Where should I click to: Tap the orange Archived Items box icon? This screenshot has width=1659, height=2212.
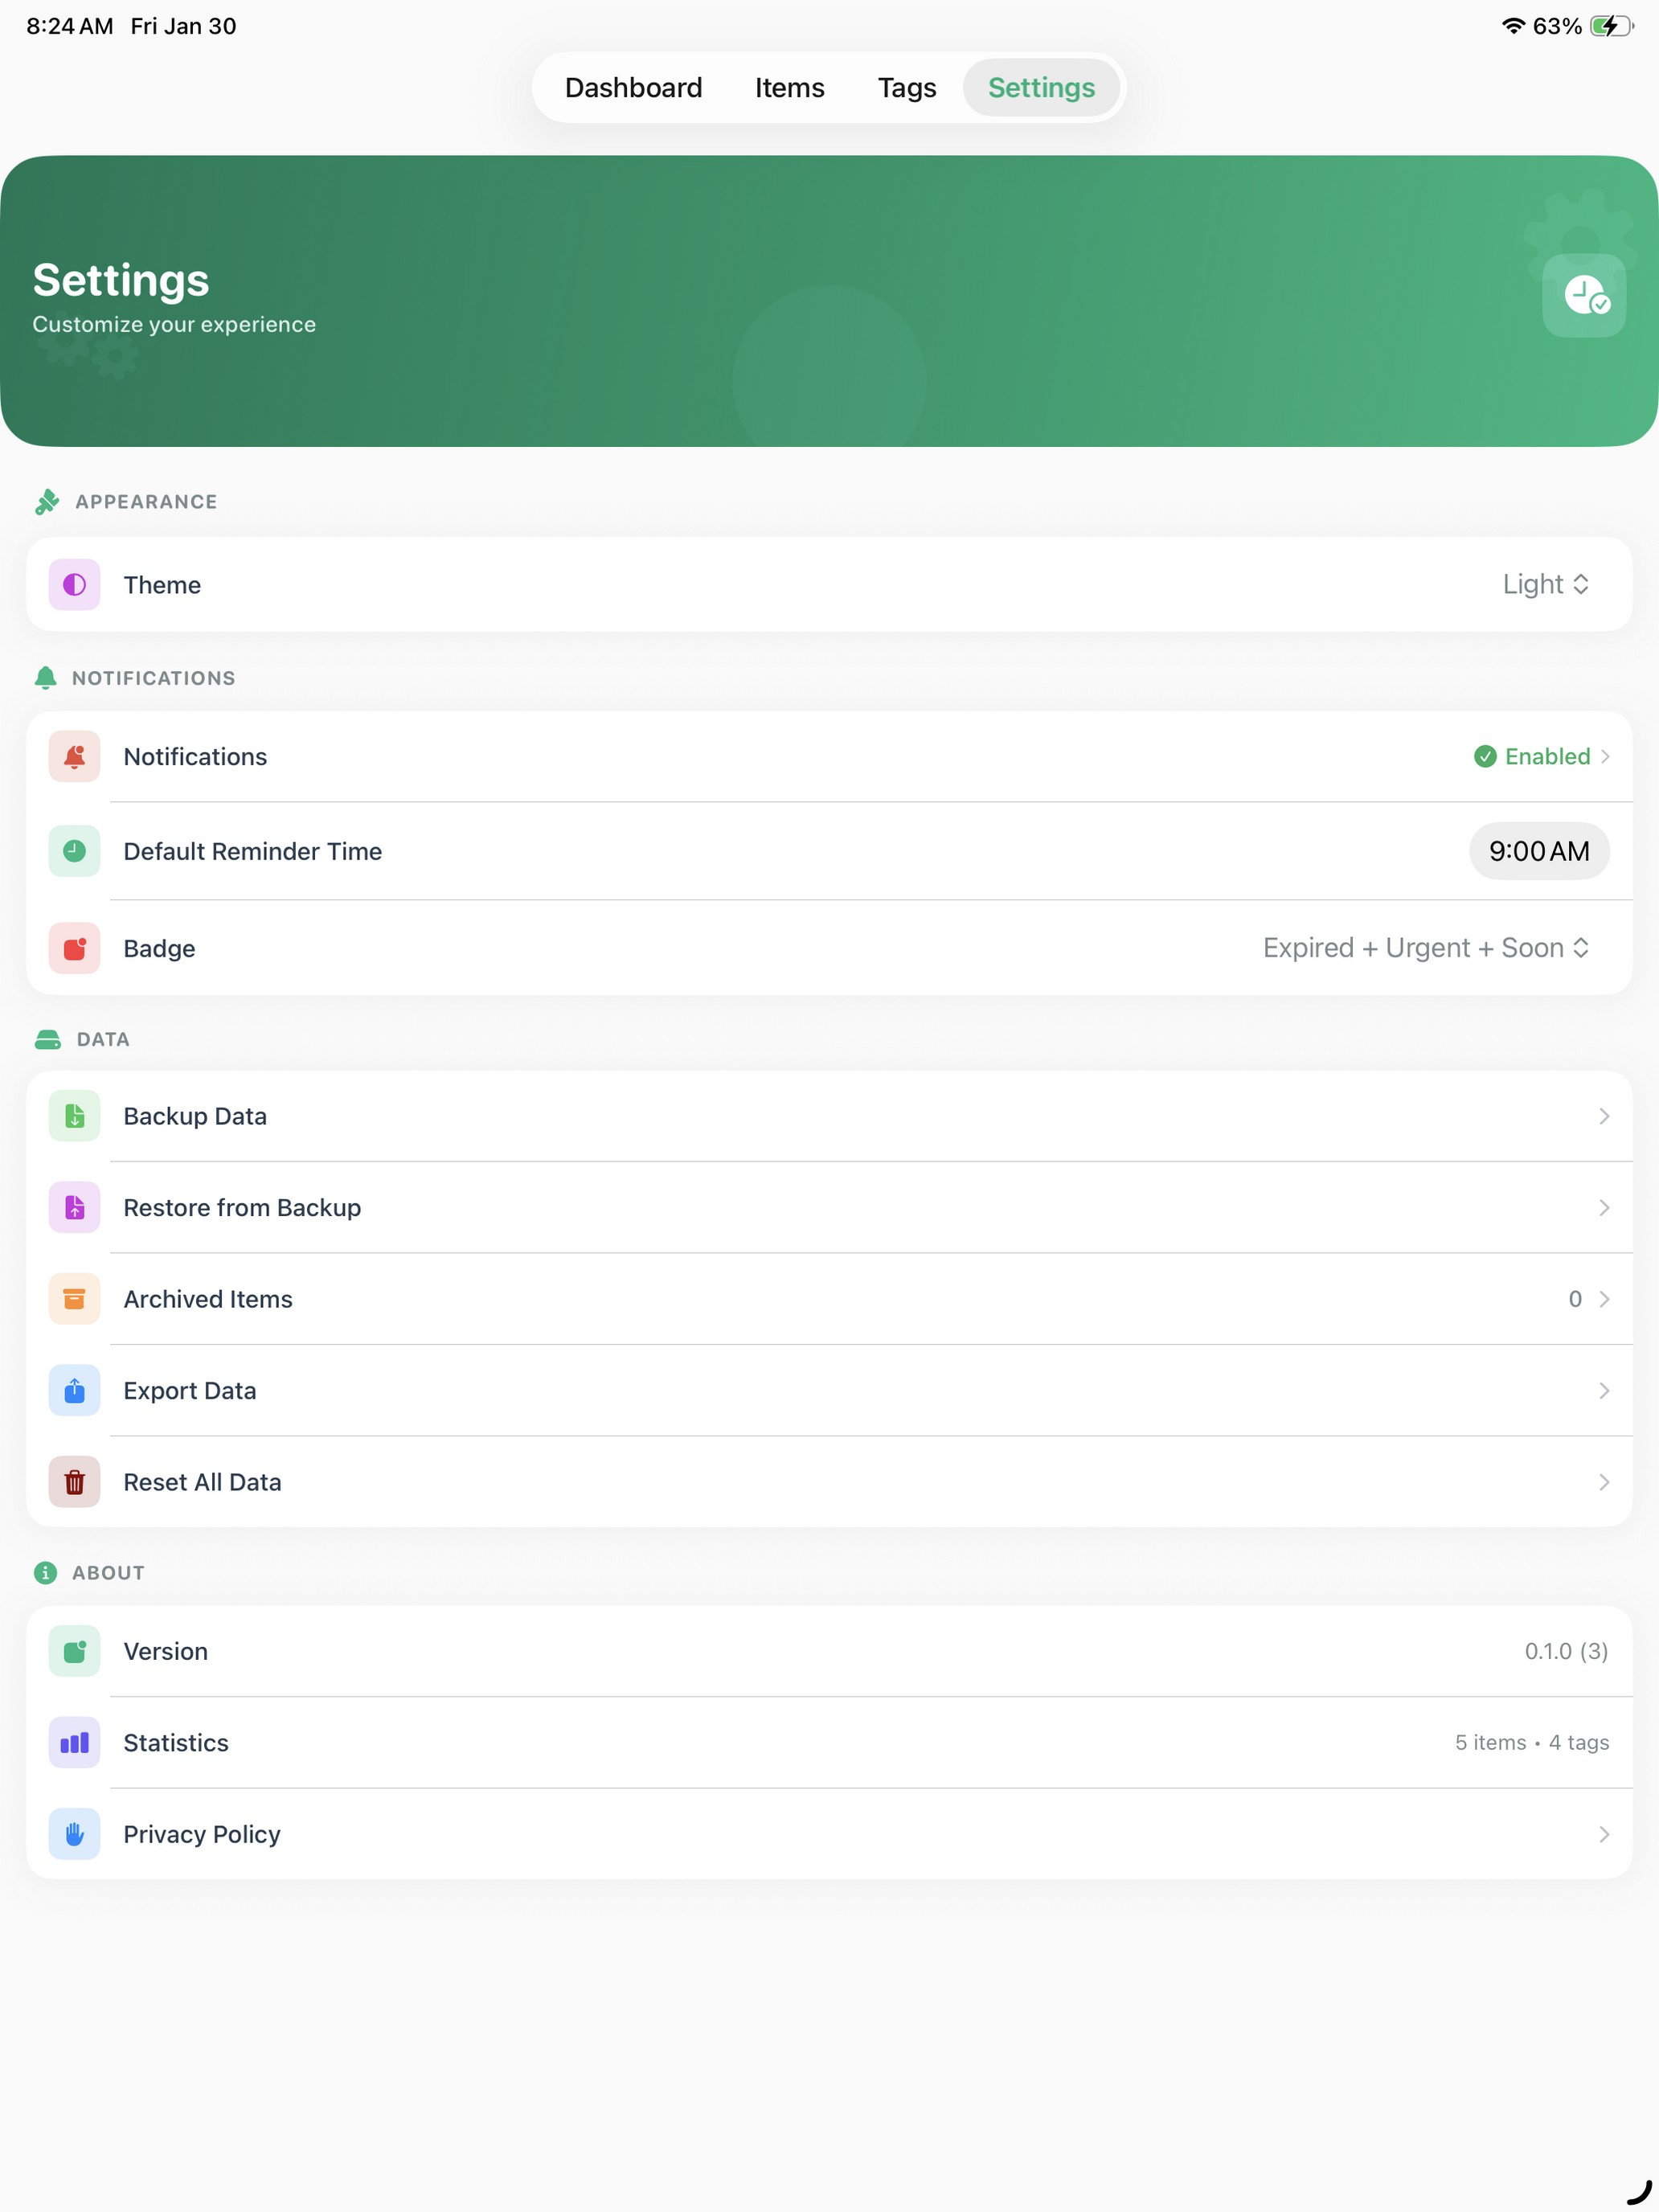pyautogui.click(x=74, y=1299)
